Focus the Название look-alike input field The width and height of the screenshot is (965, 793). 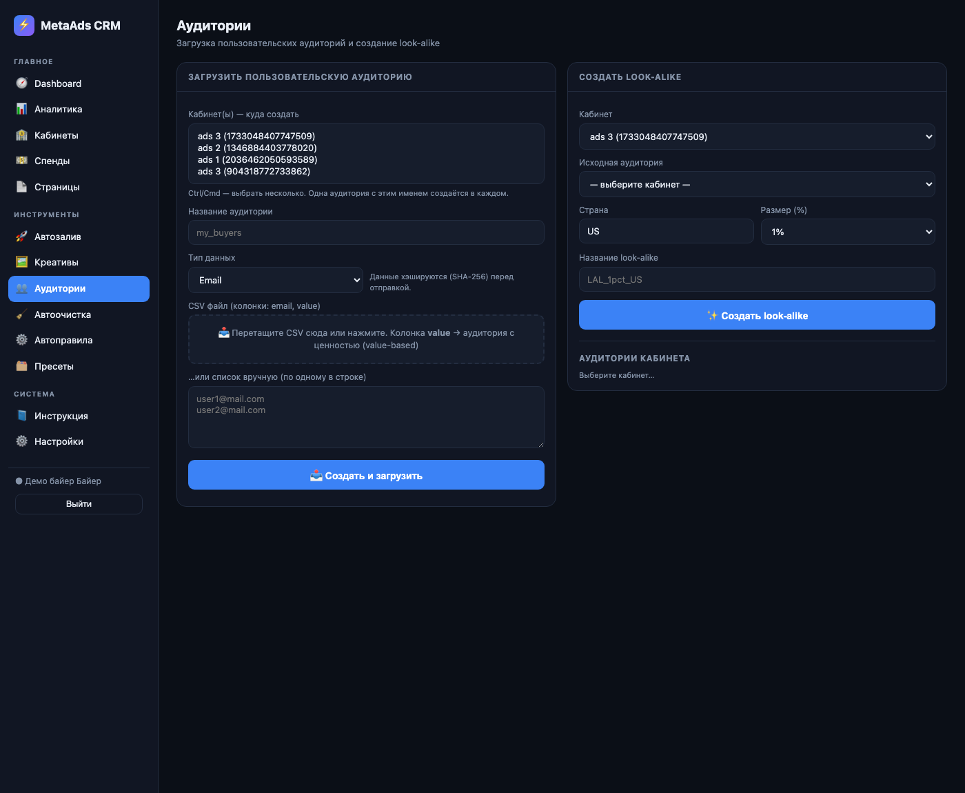[757, 279]
